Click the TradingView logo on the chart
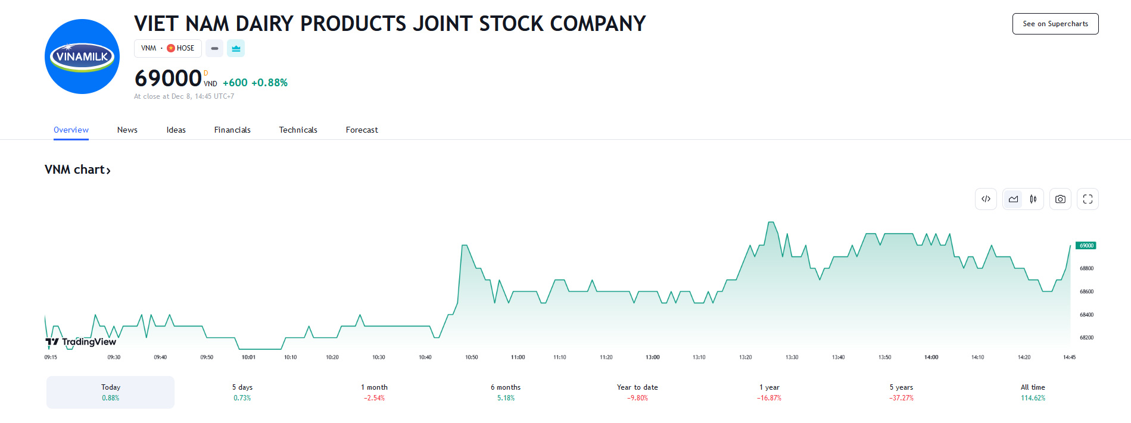The width and height of the screenshot is (1131, 423). [81, 341]
